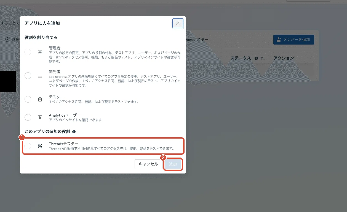This screenshot has width=347, height=212.
Task: Click the Threads logo icon
Action: coord(40,146)
